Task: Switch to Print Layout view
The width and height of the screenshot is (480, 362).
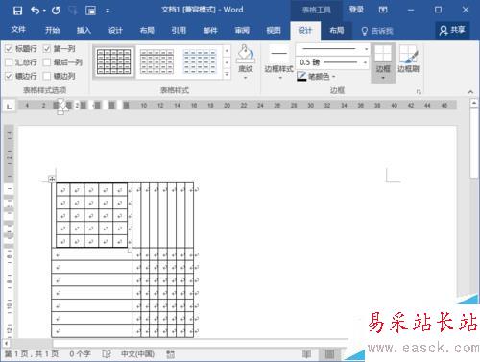Action: coord(329,354)
